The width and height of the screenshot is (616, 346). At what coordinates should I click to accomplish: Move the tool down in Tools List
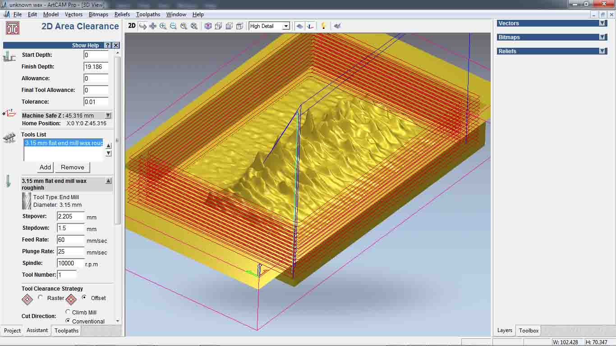108,153
